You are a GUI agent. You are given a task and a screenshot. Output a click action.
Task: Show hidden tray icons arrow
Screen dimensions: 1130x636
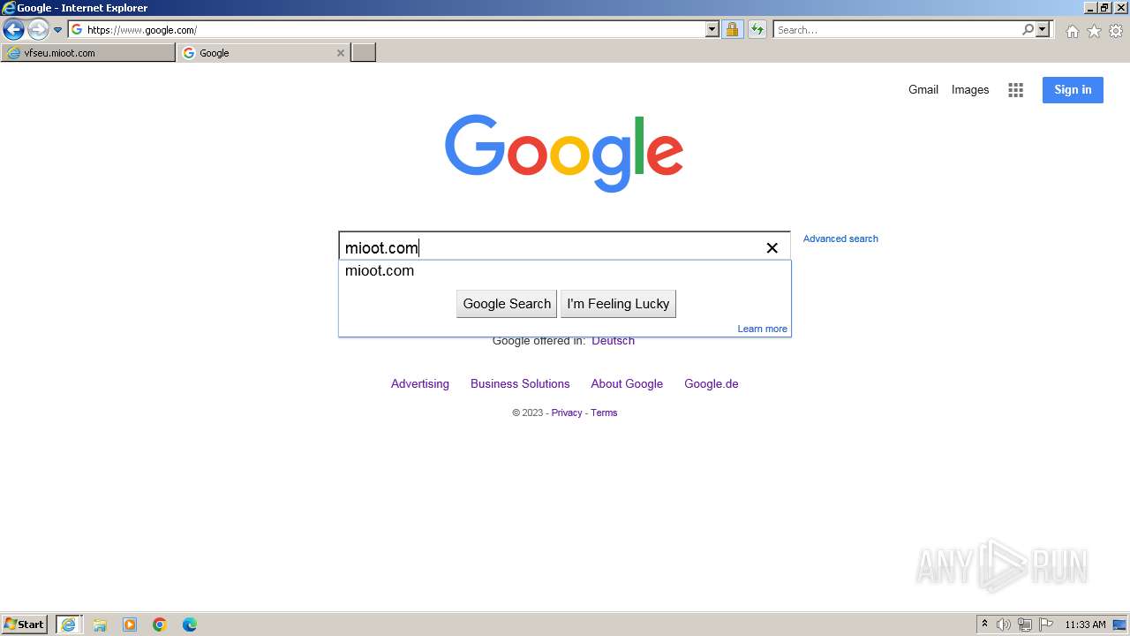tap(984, 625)
